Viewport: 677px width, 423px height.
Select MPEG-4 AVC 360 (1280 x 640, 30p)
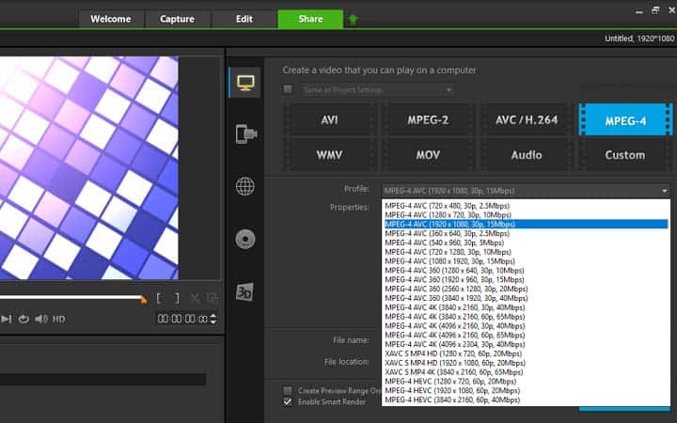click(x=526, y=270)
